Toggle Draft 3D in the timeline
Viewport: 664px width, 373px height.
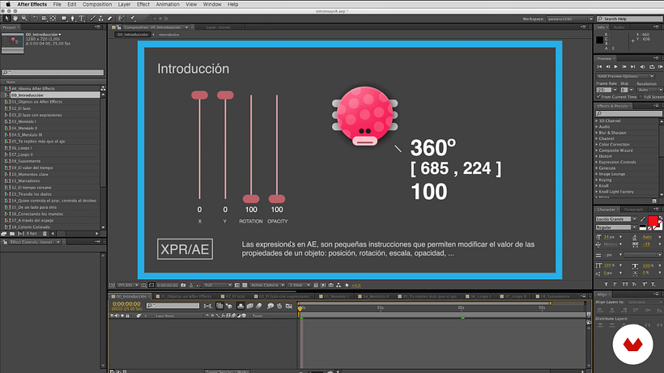[229, 306]
